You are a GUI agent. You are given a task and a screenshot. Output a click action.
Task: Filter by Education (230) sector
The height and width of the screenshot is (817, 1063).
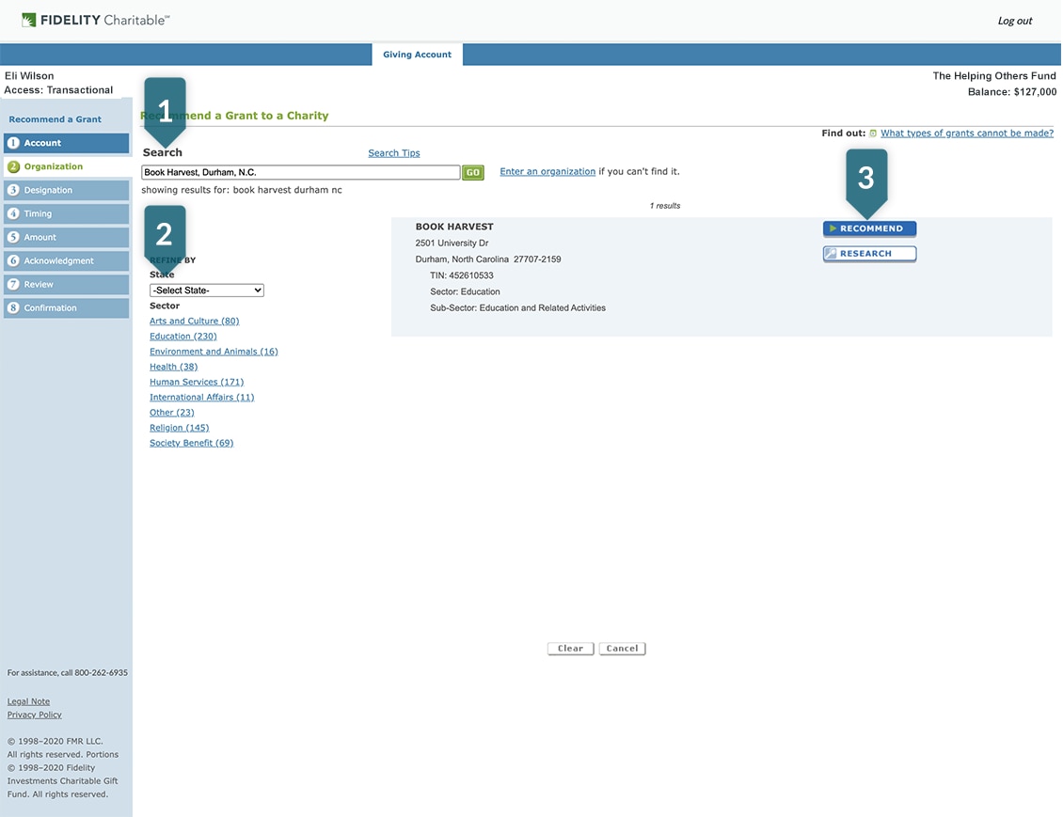click(x=183, y=336)
